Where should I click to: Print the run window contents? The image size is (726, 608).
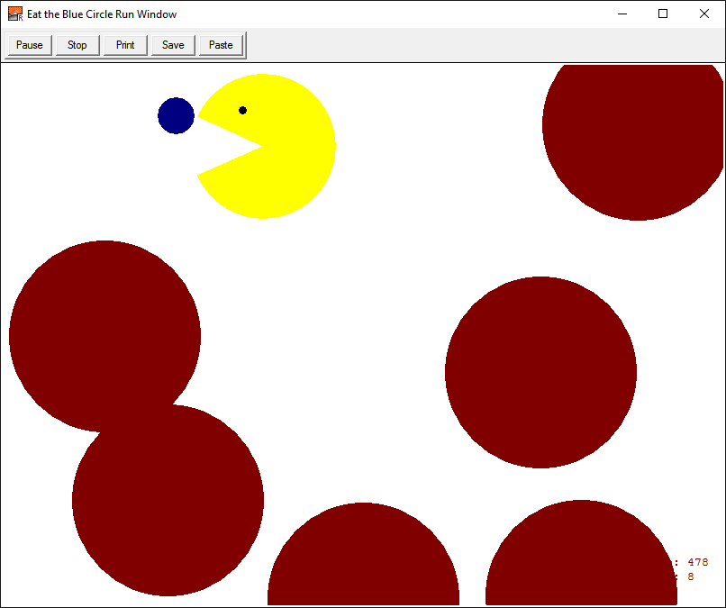tap(125, 45)
